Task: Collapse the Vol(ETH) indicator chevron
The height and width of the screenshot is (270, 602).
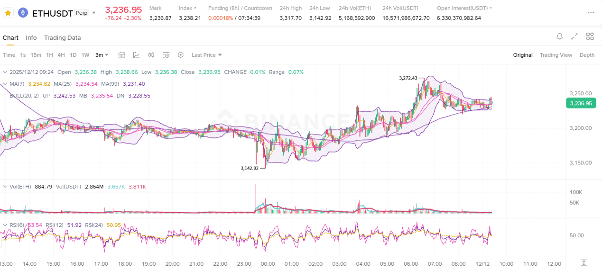Action: (5, 187)
